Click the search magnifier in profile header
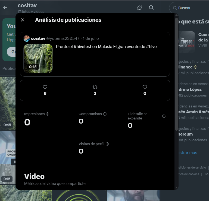 tap(151, 8)
